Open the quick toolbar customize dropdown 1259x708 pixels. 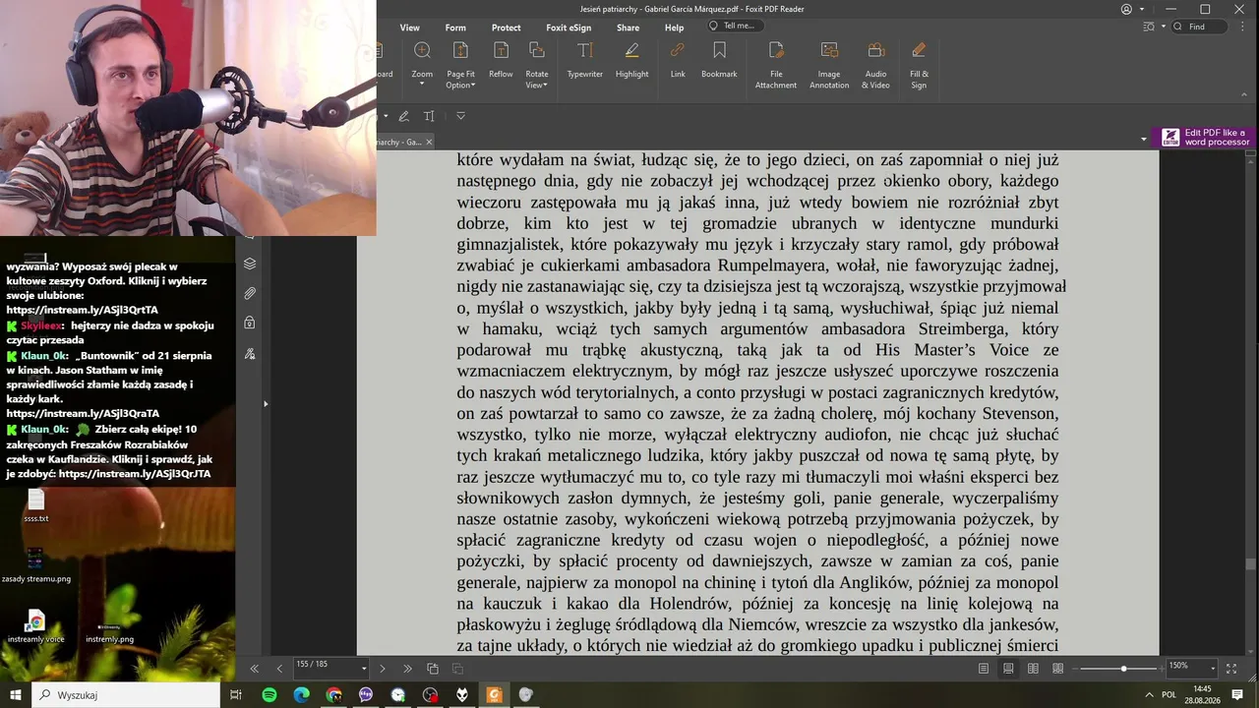(x=460, y=116)
